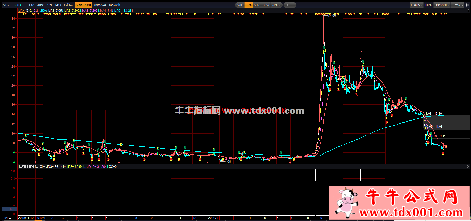Screen dimensions: 471x221
Task: Open the 诊股 tab
Action: click(40, 5)
